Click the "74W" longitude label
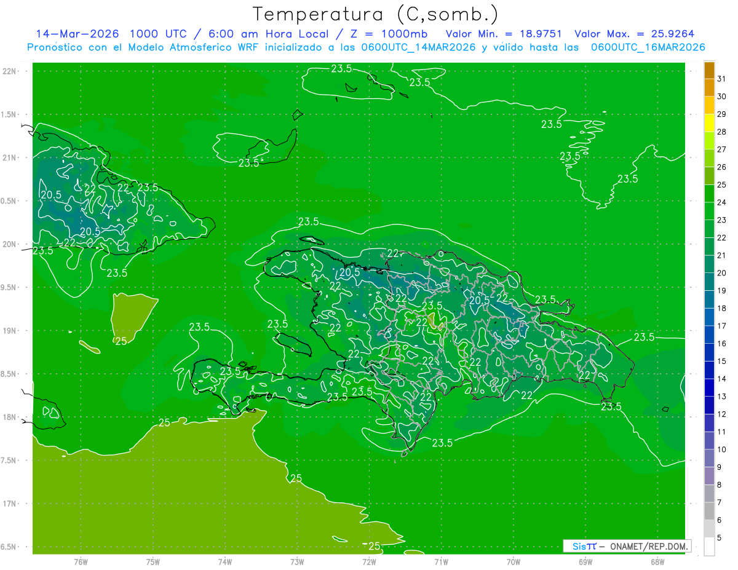This screenshot has height=570, width=738. click(x=224, y=561)
